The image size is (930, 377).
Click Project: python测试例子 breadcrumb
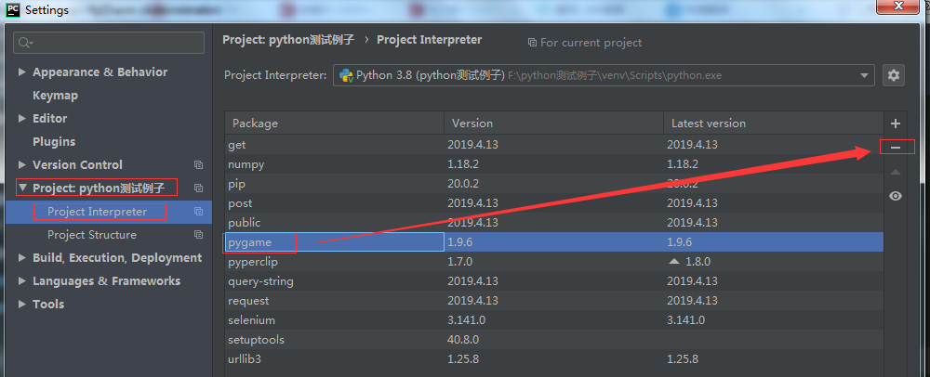[x=288, y=40]
